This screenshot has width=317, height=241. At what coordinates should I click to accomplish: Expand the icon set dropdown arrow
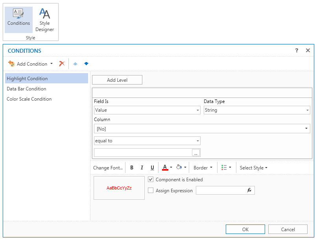point(230,167)
